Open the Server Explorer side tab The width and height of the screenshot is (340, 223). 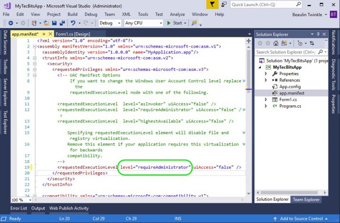point(5,92)
